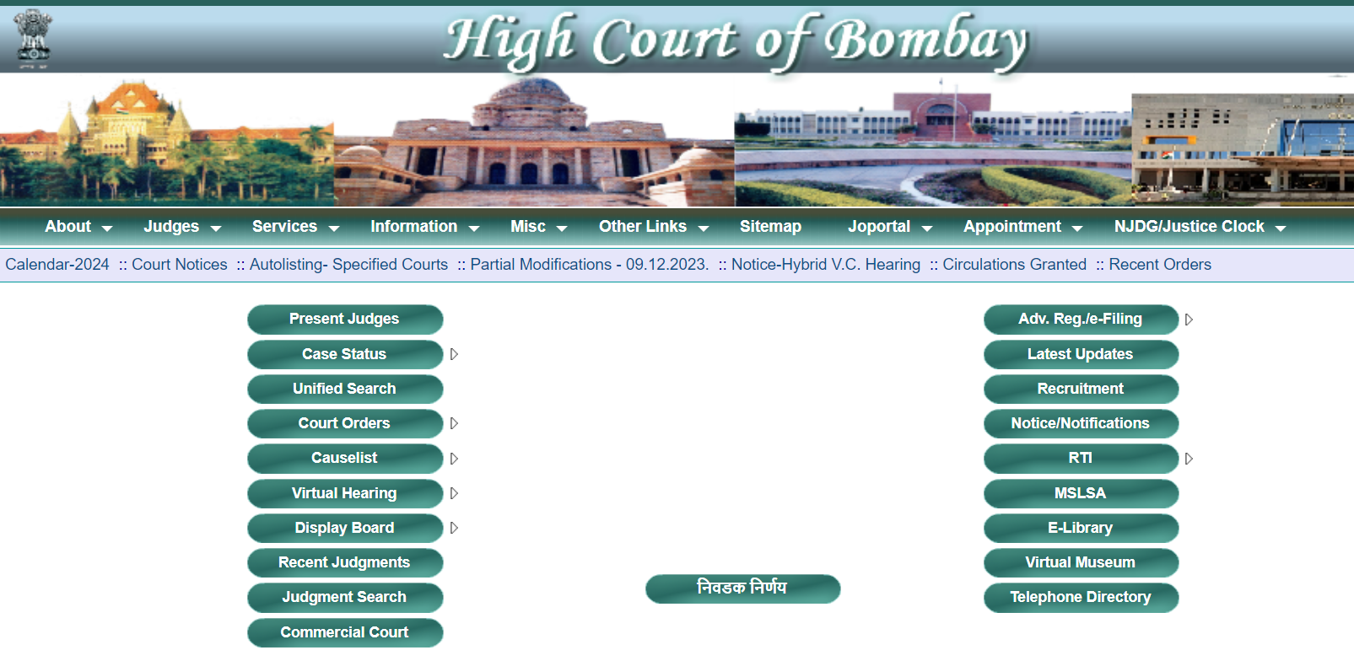Click the Marathi निवडक निर्णय button
1354x661 pixels.
[x=742, y=588]
